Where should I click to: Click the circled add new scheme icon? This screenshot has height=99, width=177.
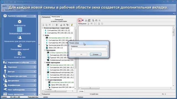coord(79,20)
